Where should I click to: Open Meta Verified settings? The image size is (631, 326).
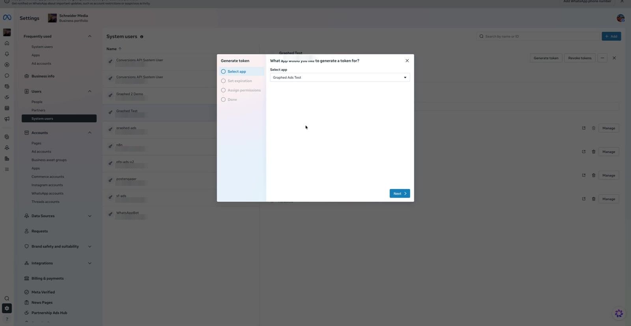43,292
